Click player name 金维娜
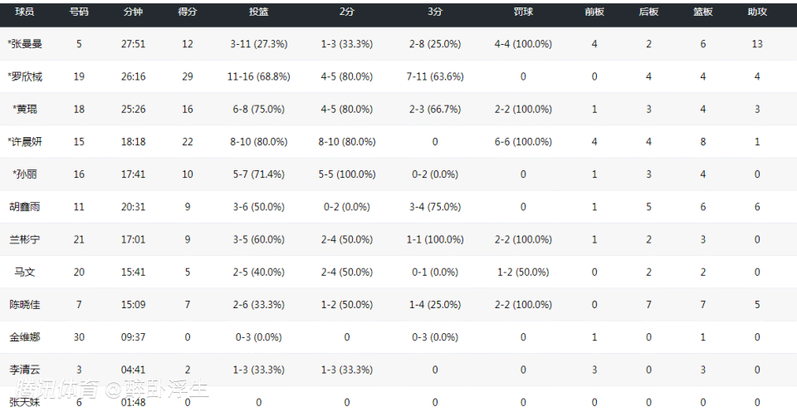The image size is (797, 412). [25, 337]
